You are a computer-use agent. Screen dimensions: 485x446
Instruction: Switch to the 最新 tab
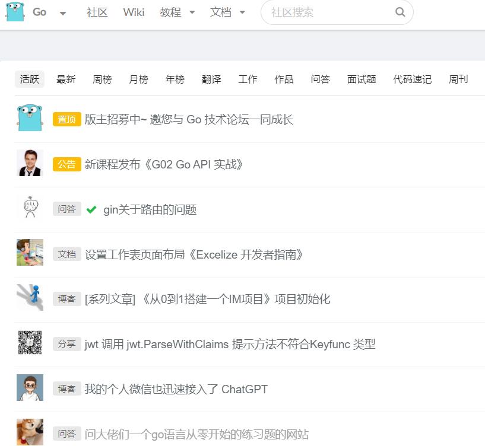click(x=66, y=79)
